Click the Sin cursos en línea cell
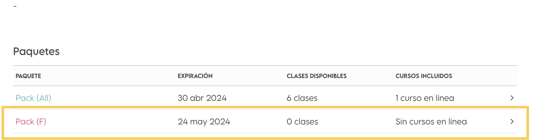Viewport: 560px width, 140px height. click(x=431, y=122)
